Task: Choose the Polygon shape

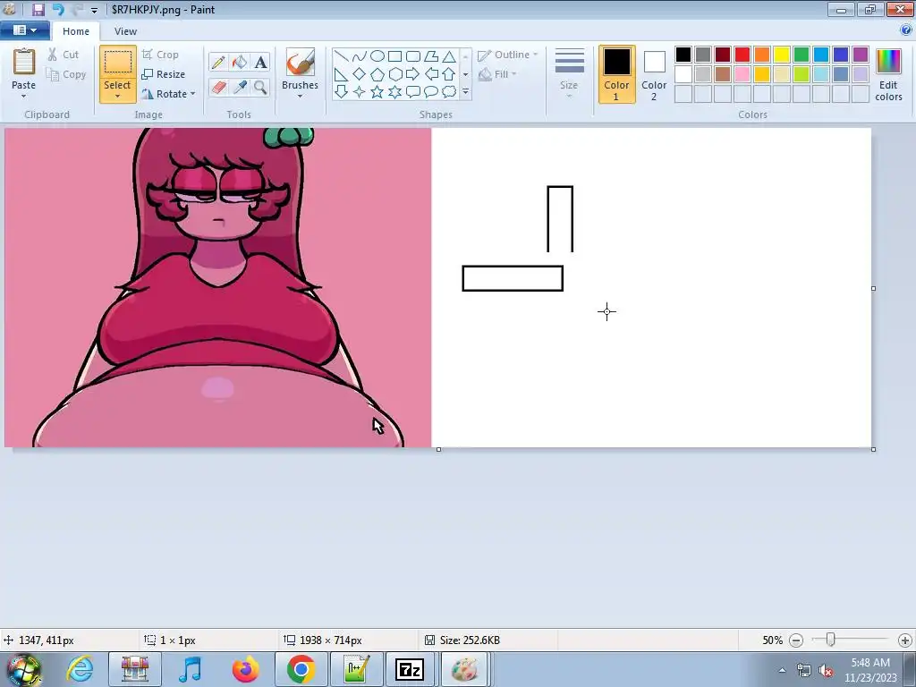Action: click(431, 56)
